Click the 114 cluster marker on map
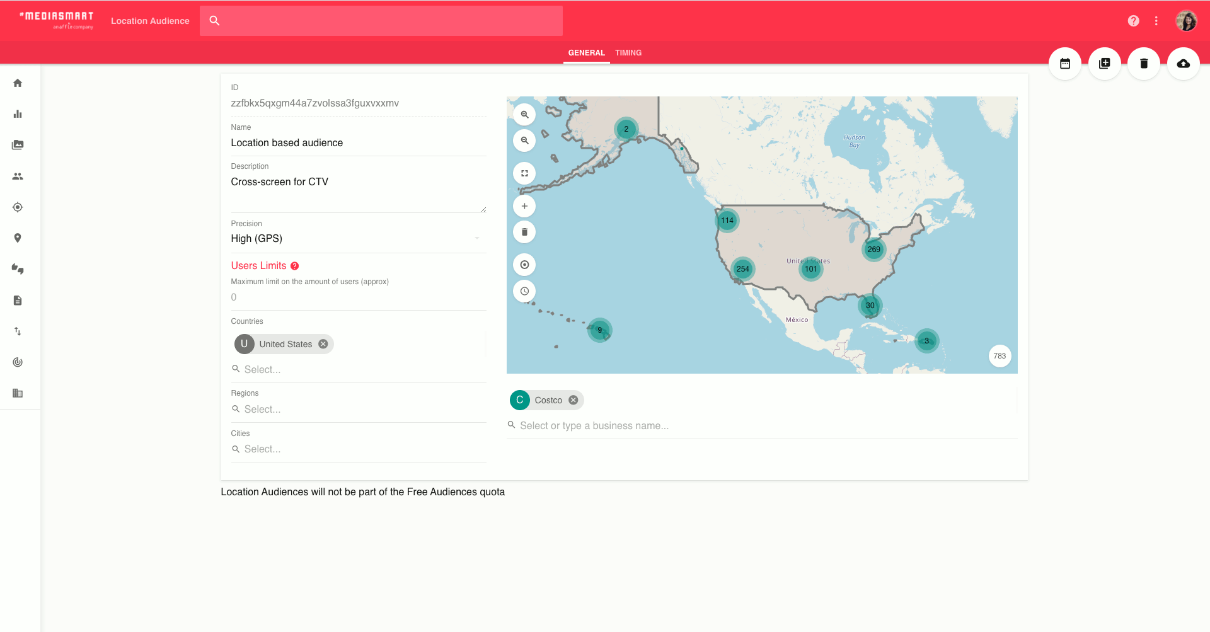Image resolution: width=1210 pixels, height=632 pixels. [x=727, y=221]
